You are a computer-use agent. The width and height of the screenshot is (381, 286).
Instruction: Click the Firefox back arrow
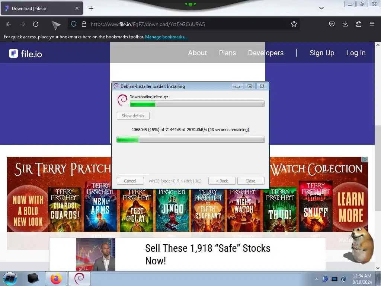(9, 24)
